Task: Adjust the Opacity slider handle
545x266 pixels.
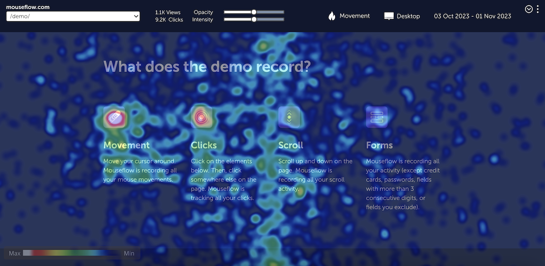Action: (x=253, y=12)
